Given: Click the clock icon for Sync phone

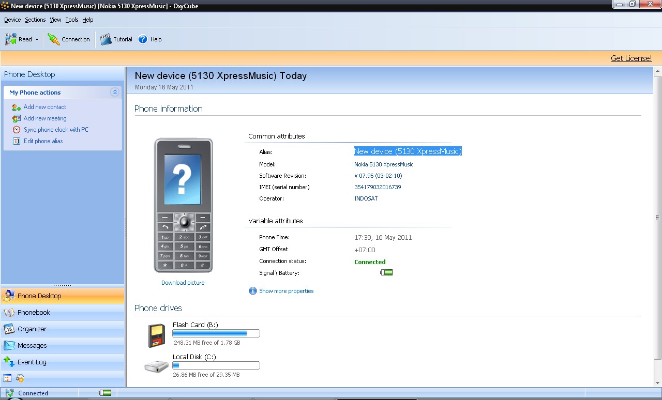Looking at the screenshot, I should click(x=17, y=130).
